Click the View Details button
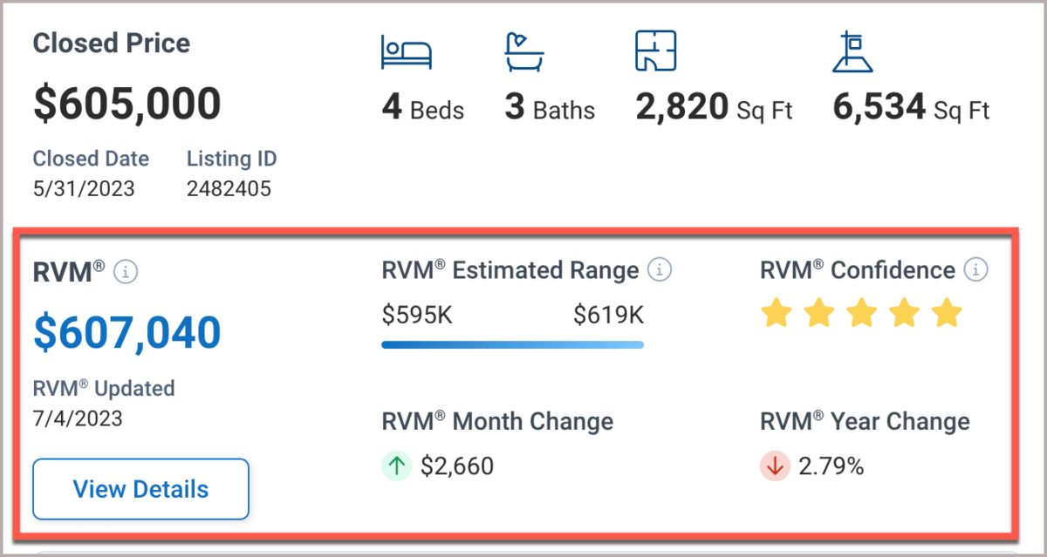 [140, 489]
